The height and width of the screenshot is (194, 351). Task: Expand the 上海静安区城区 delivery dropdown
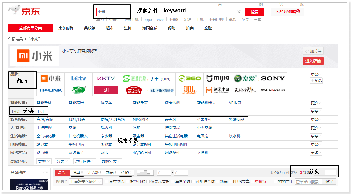(86, 182)
